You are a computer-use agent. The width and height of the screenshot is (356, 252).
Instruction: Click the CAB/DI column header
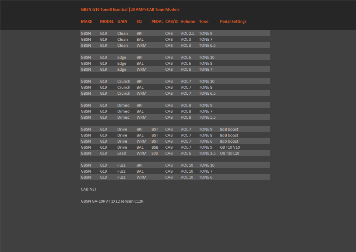click(172, 21)
